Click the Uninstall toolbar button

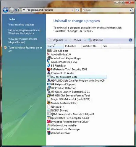(x=96, y=40)
